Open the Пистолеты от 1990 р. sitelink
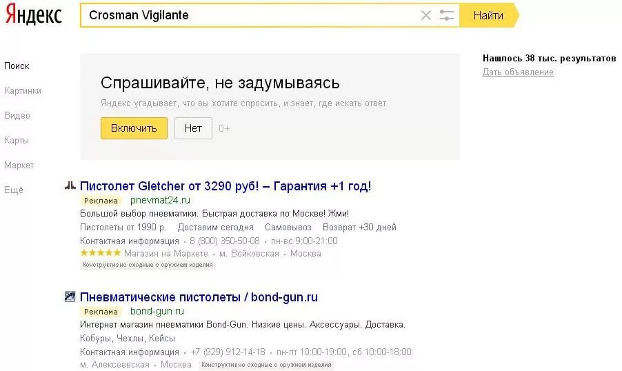Image resolution: width=622 pixels, height=371 pixels. [x=123, y=228]
